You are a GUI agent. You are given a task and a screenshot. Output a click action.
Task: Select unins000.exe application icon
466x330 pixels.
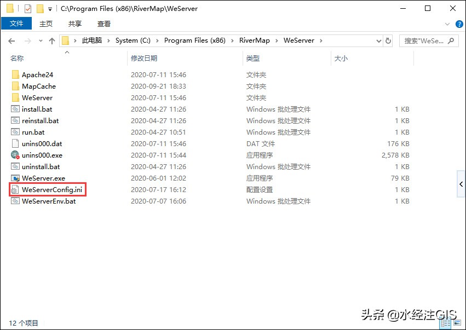[x=15, y=155]
